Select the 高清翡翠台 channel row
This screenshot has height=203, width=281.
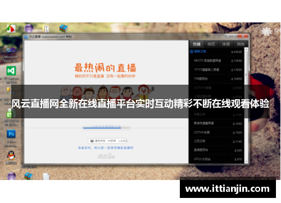216,150
